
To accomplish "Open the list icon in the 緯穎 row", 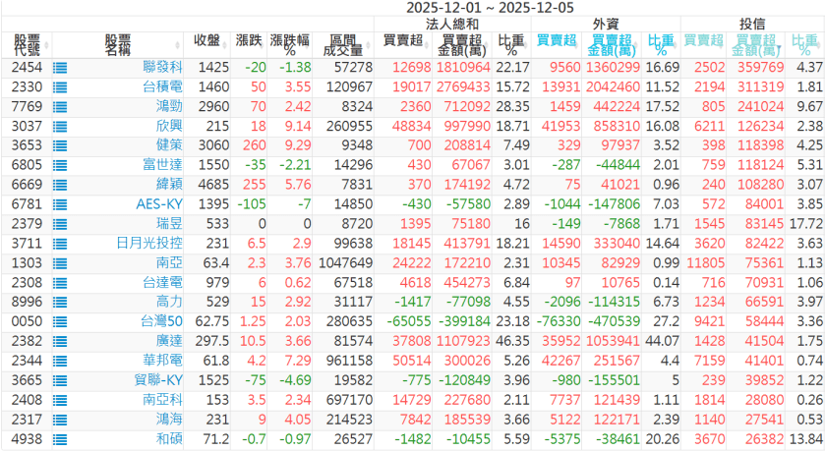I will [60, 184].
